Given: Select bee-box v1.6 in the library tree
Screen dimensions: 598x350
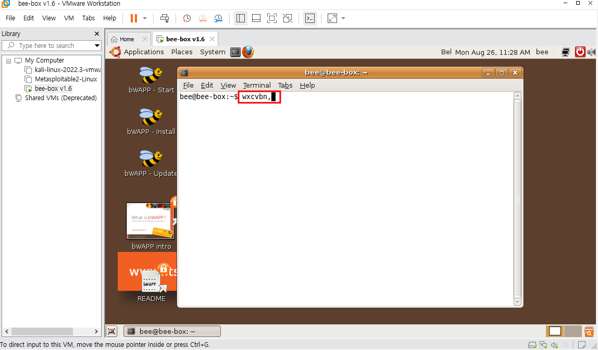Looking at the screenshot, I should tap(48, 88).
